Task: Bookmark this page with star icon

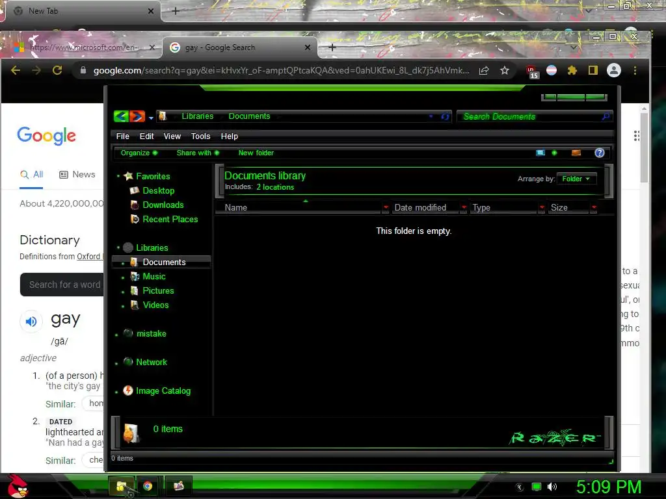Action: point(504,70)
